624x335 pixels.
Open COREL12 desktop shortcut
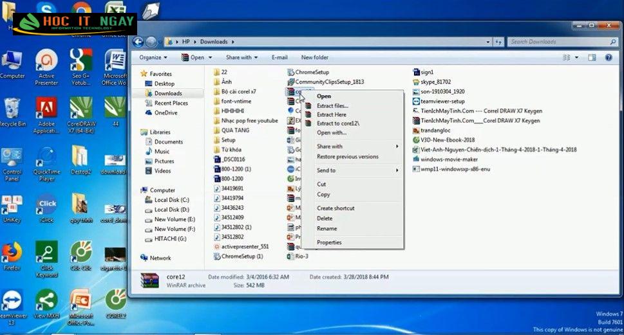(116, 304)
